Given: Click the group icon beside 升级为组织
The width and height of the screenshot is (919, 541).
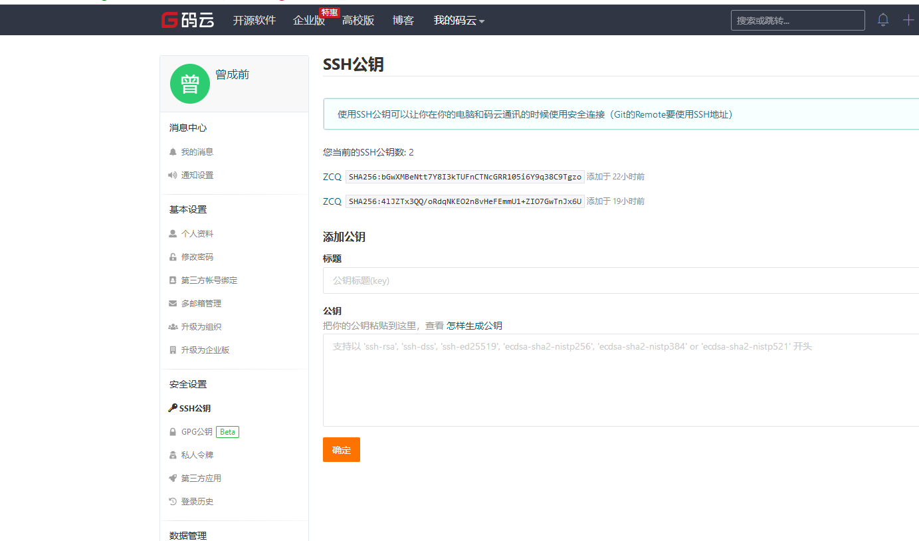Looking at the screenshot, I should click(173, 327).
